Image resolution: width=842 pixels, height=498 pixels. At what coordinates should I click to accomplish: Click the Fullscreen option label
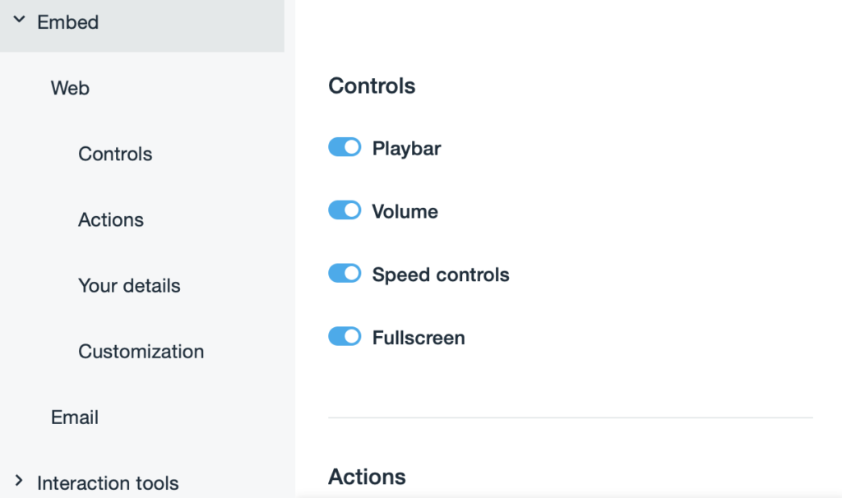click(x=419, y=338)
